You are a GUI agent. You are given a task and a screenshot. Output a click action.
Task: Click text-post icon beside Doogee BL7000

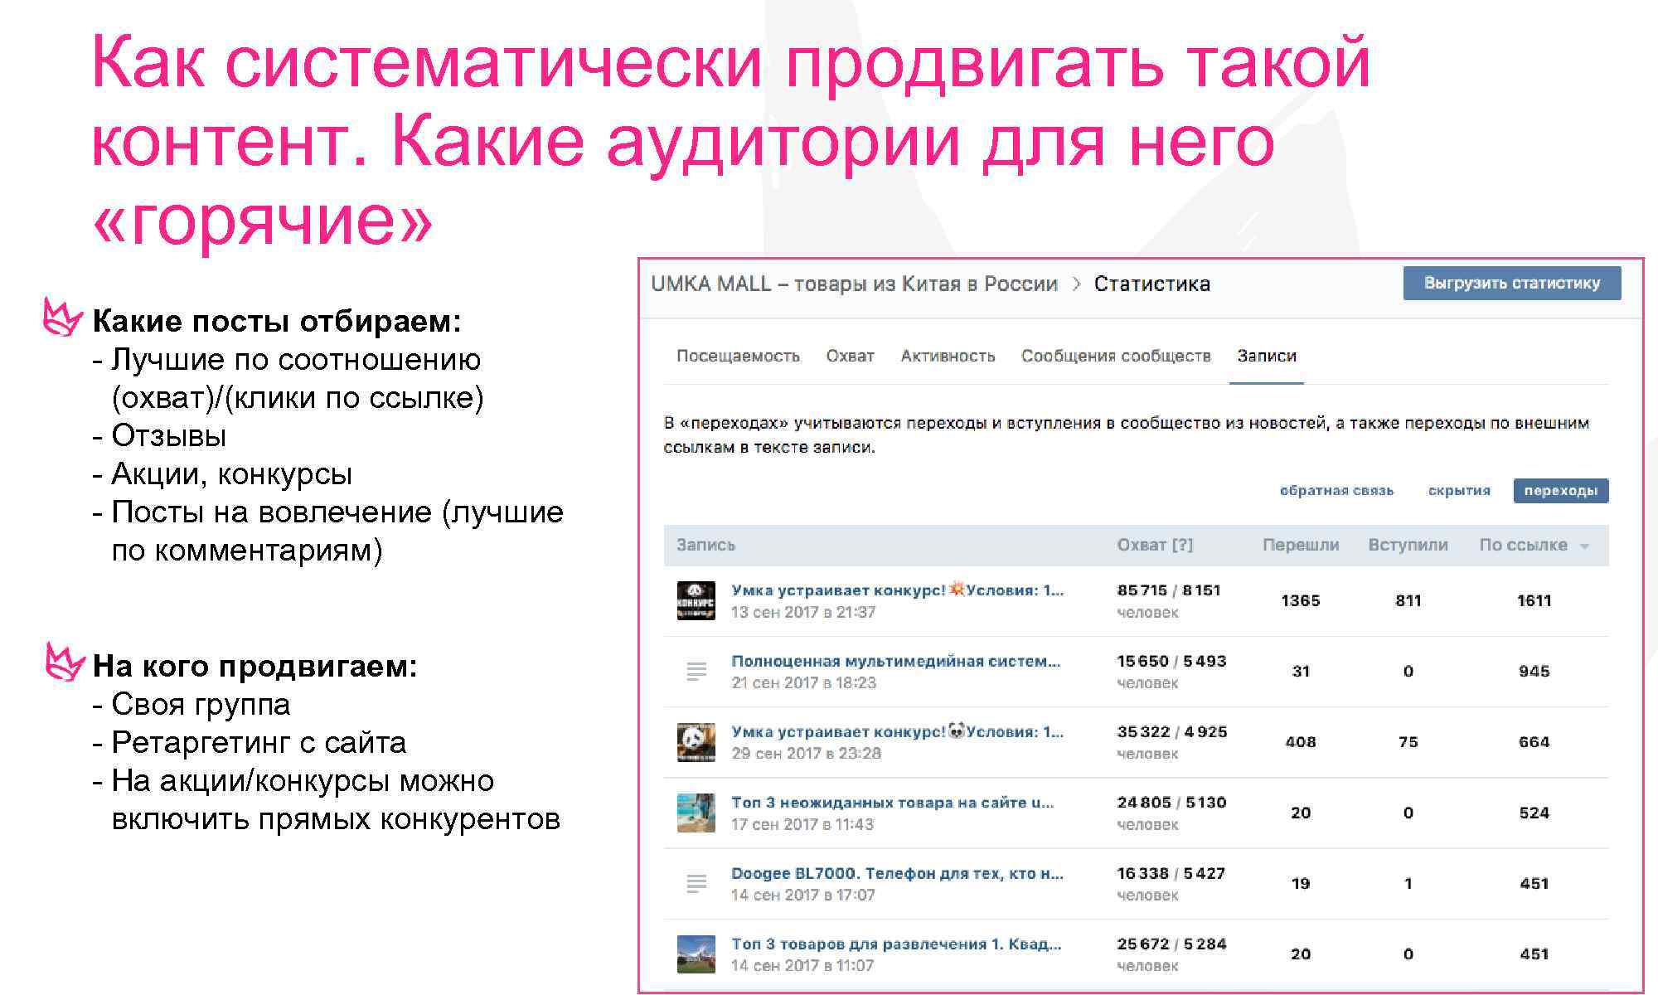point(696,884)
